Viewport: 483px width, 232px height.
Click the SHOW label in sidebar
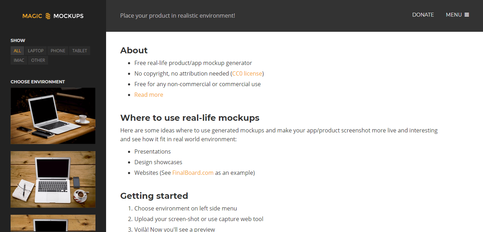[x=18, y=40]
